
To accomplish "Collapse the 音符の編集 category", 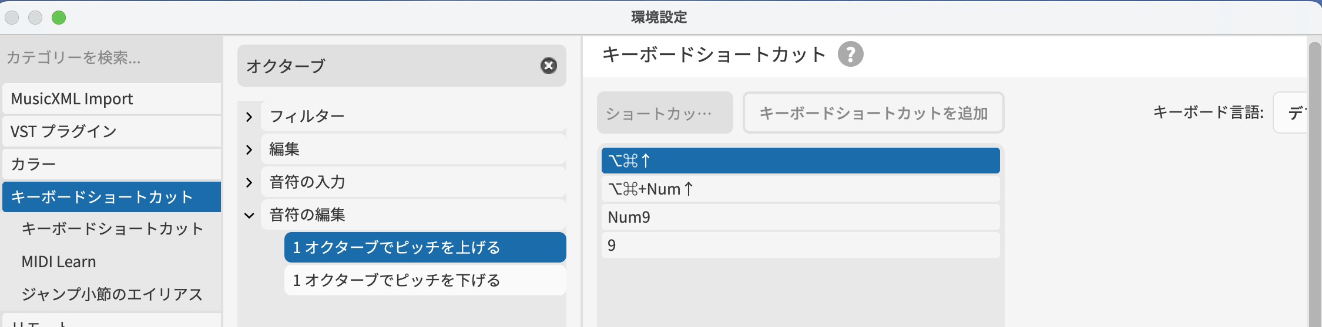I will 249,215.
